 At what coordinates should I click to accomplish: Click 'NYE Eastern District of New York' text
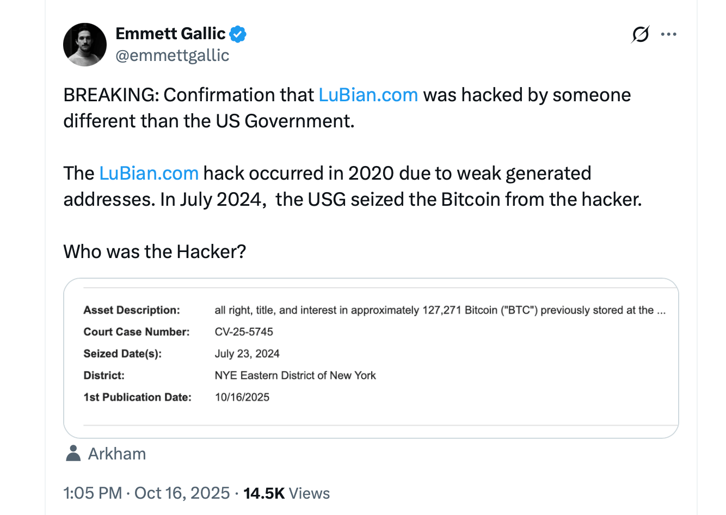(x=295, y=376)
